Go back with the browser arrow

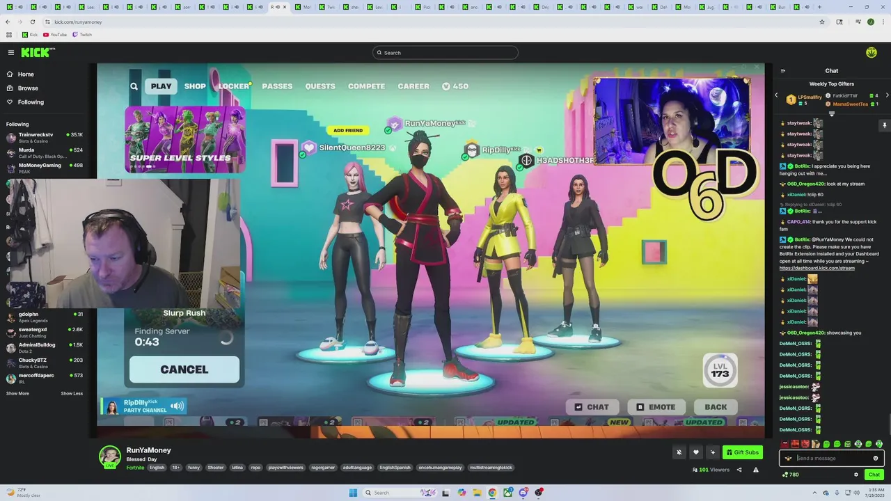[x=8, y=22]
